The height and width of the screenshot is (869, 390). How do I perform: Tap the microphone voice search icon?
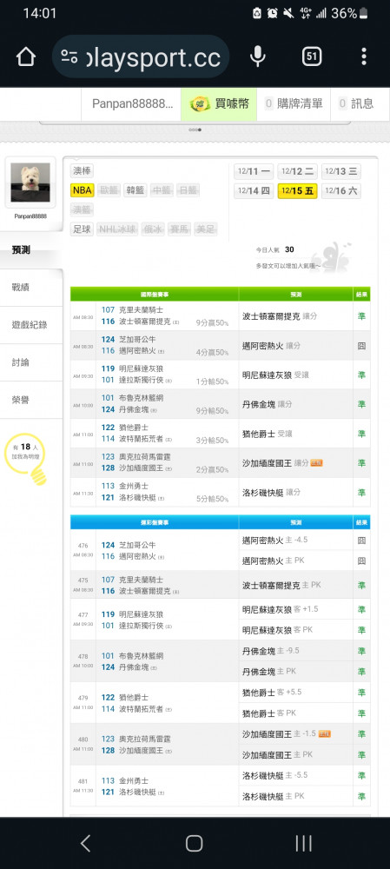coord(258,56)
